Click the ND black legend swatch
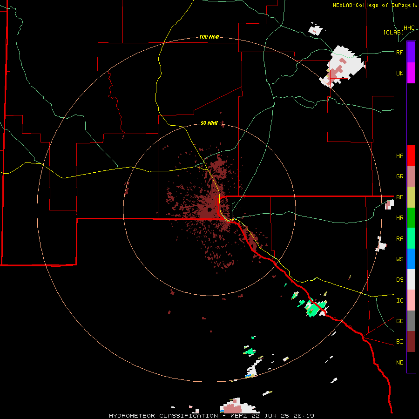Viewport: 419px width, 419px height. click(411, 362)
